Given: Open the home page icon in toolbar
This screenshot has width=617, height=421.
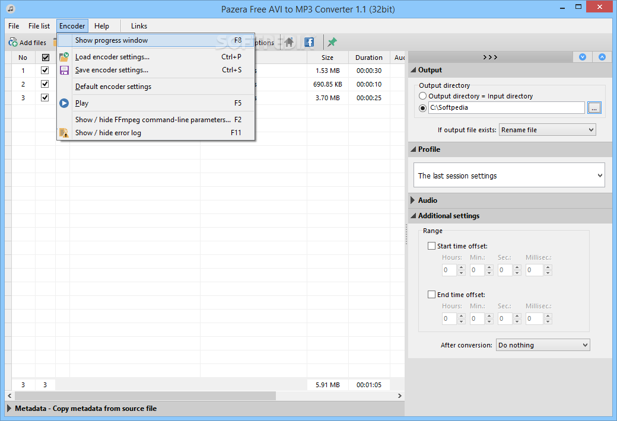Looking at the screenshot, I should pos(289,42).
